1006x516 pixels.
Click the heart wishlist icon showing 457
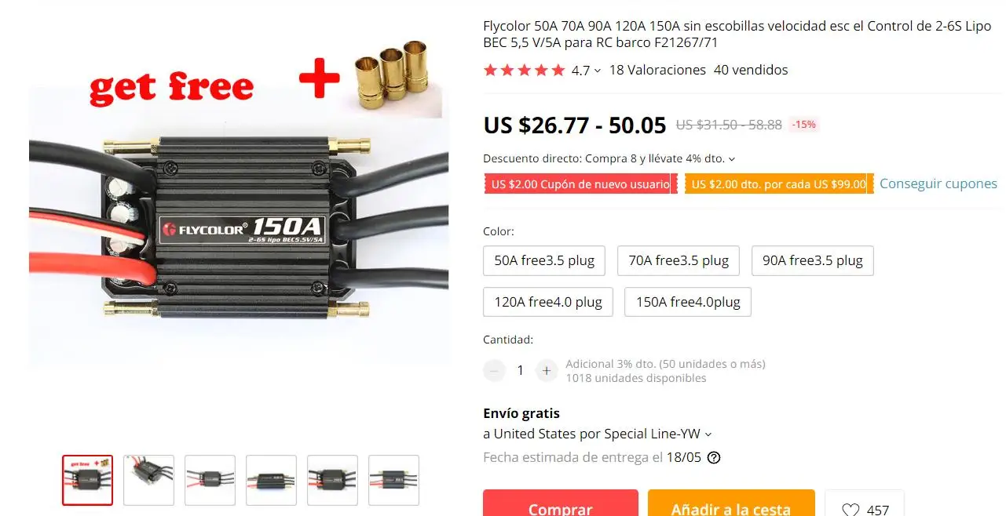pyautogui.click(x=851, y=510)
